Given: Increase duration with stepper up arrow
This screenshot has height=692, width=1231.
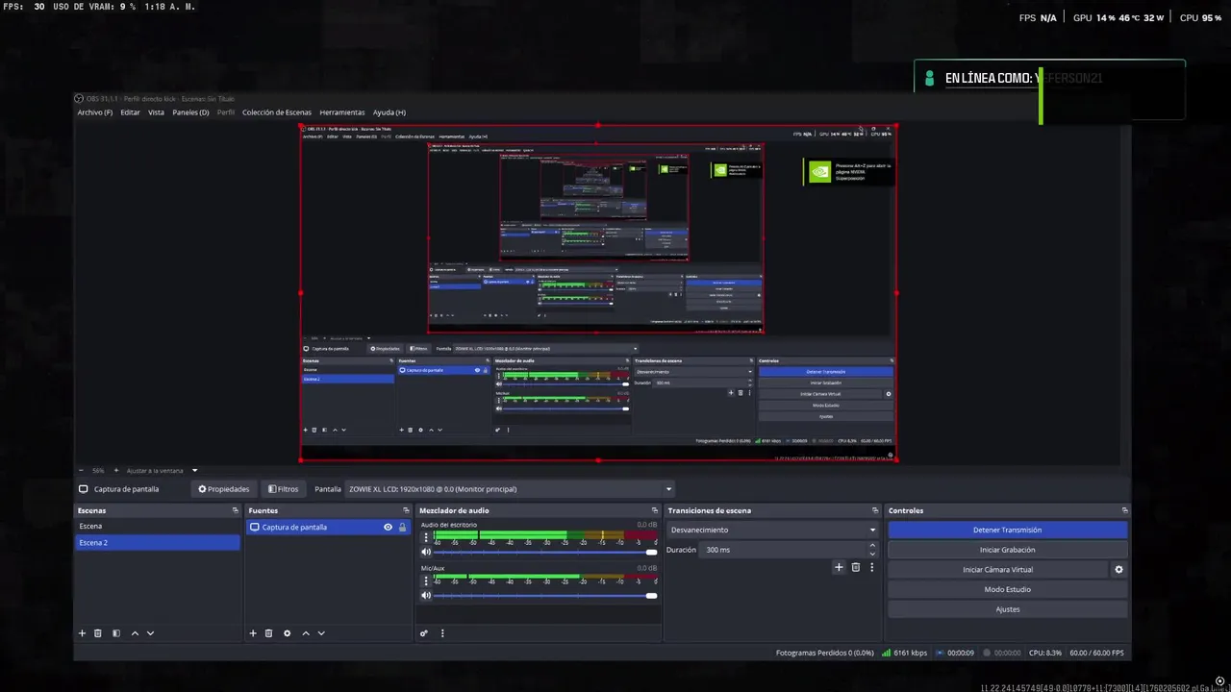Looking at the screenshot, I should pyautogui.click(x=872, y=546).
